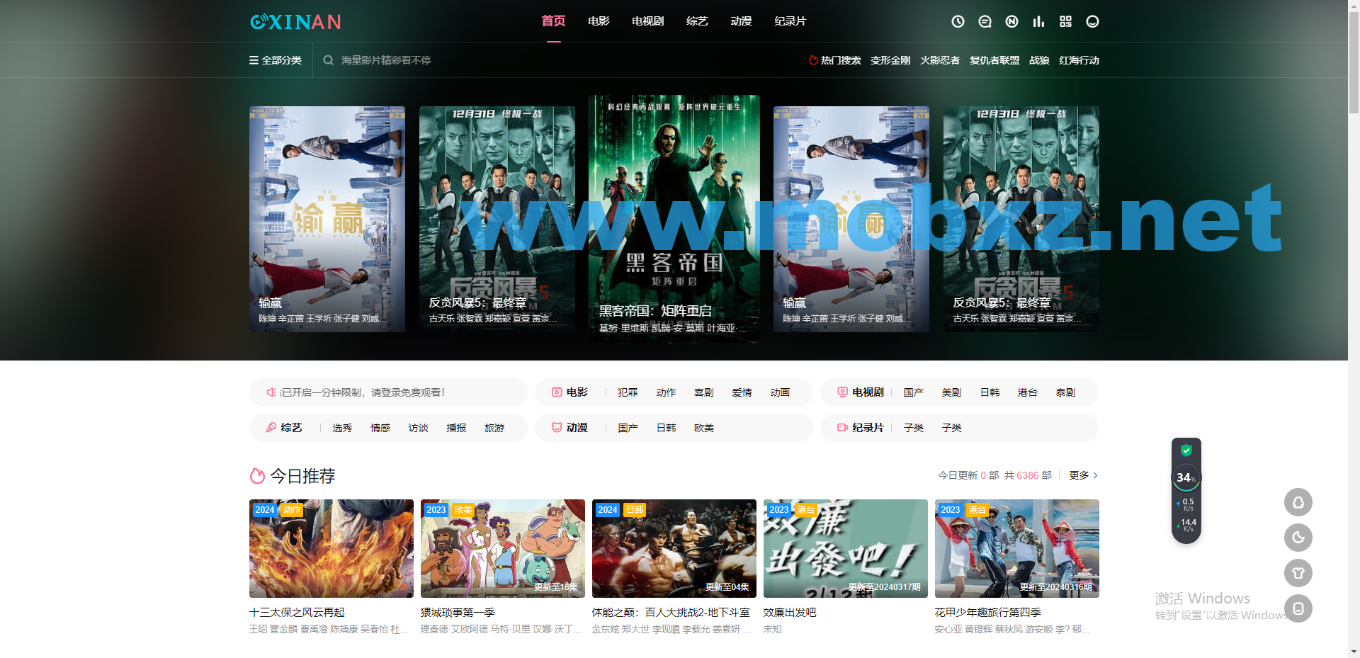
Task: Click the search magnifier icon
Action: click(x=328, y=60)
